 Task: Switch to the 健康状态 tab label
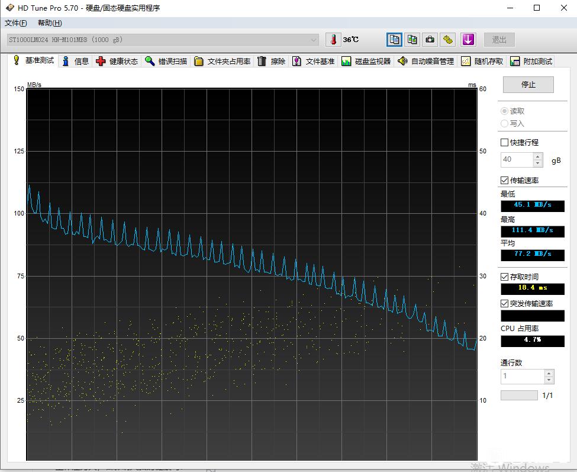[124, 62]
